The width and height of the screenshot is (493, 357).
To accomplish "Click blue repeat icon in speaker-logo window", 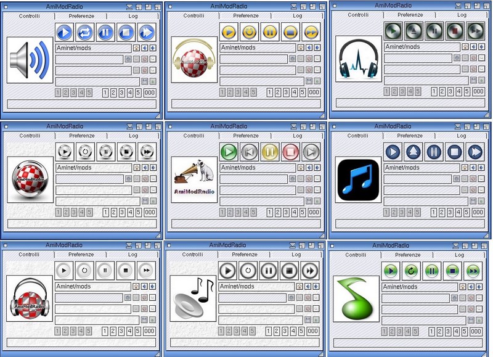I will coord(84,33).
